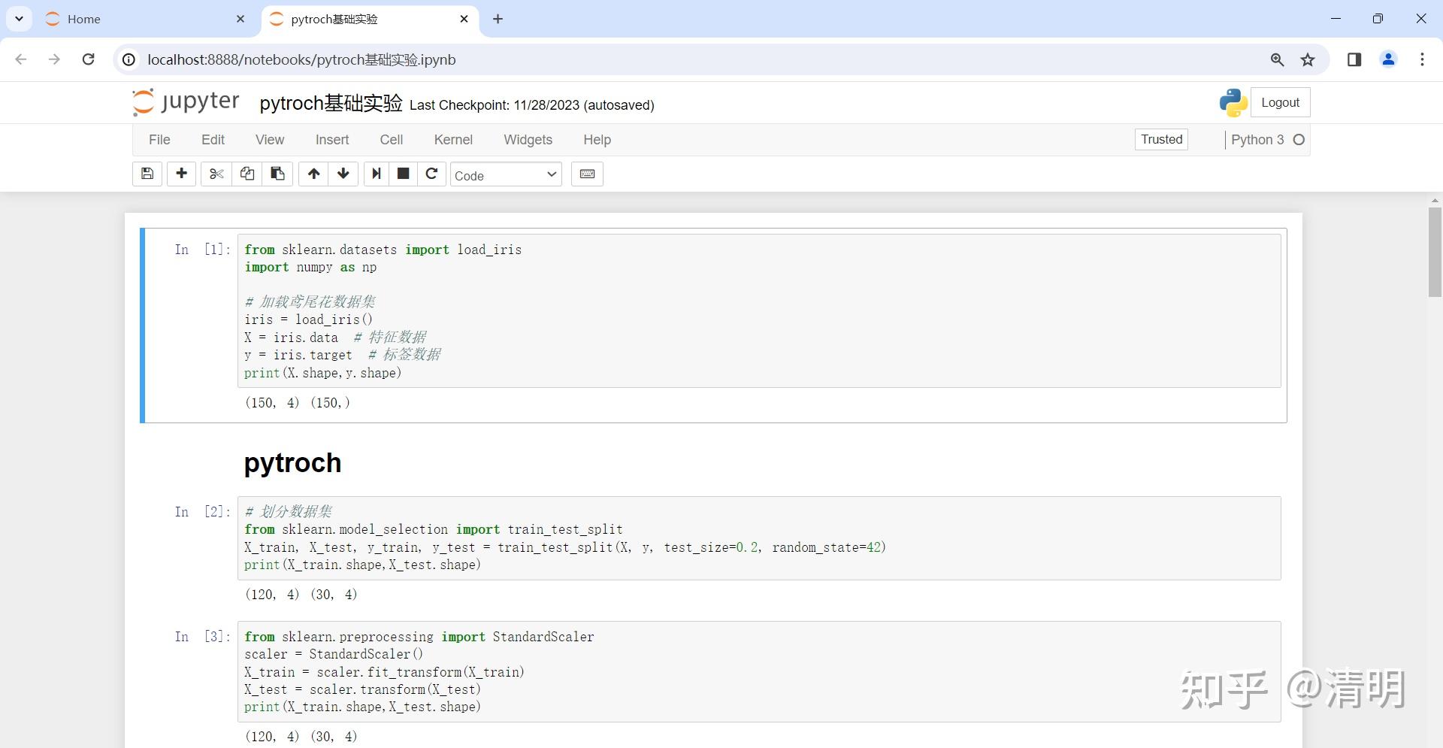Open the cell type dropdown showing Code
The width and height of the screenshot is (1443, 748).
pyautogui.click(x=506, y=174)
